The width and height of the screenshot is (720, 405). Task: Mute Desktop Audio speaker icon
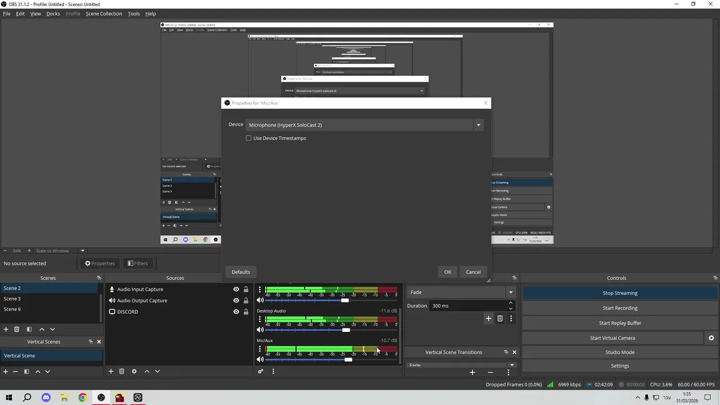coord(260,330)
